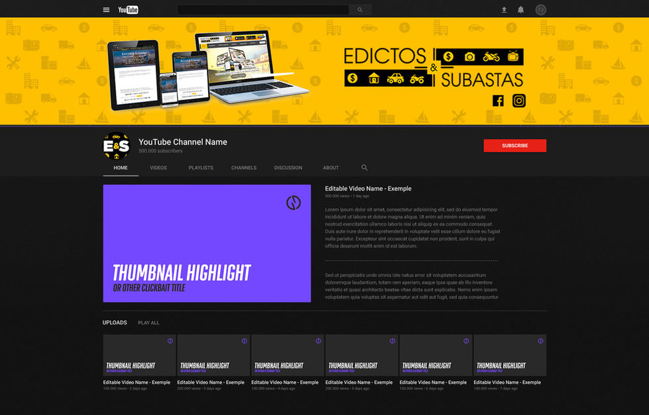Open upload thumbnail posted 3 days ago
The height and width of the screenshot is (415, 649).
[213, 355]
